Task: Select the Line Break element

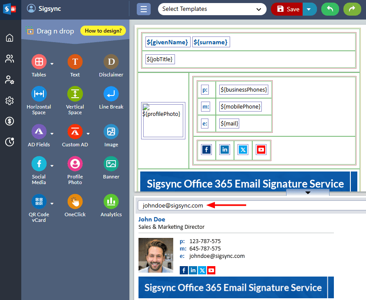Action: point(111,94)
